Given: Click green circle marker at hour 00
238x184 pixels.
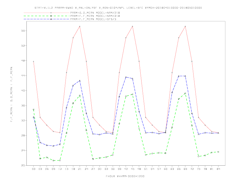Looking at the screenshot, I should 34,109.
